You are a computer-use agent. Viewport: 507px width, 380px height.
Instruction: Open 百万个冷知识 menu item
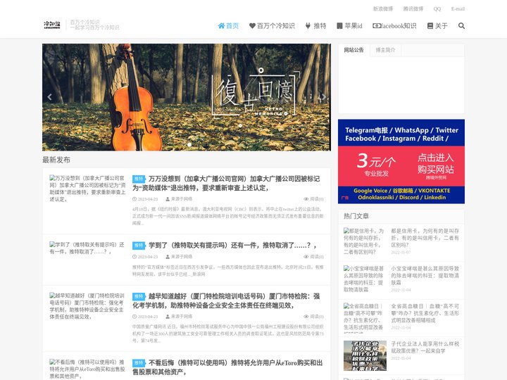tap(272, 26)
